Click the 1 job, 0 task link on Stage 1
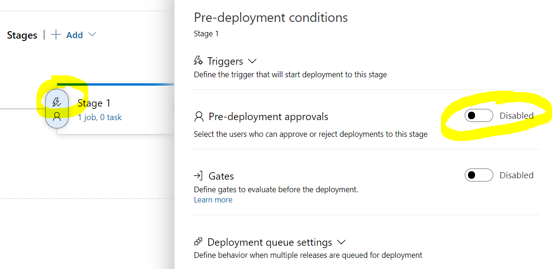The image size is (552, 269). pyautogui.click(x=100, y=117)
